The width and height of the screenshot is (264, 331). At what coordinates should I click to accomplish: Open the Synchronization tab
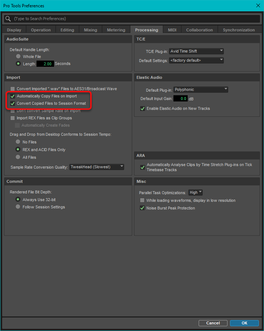click(239, 30)
